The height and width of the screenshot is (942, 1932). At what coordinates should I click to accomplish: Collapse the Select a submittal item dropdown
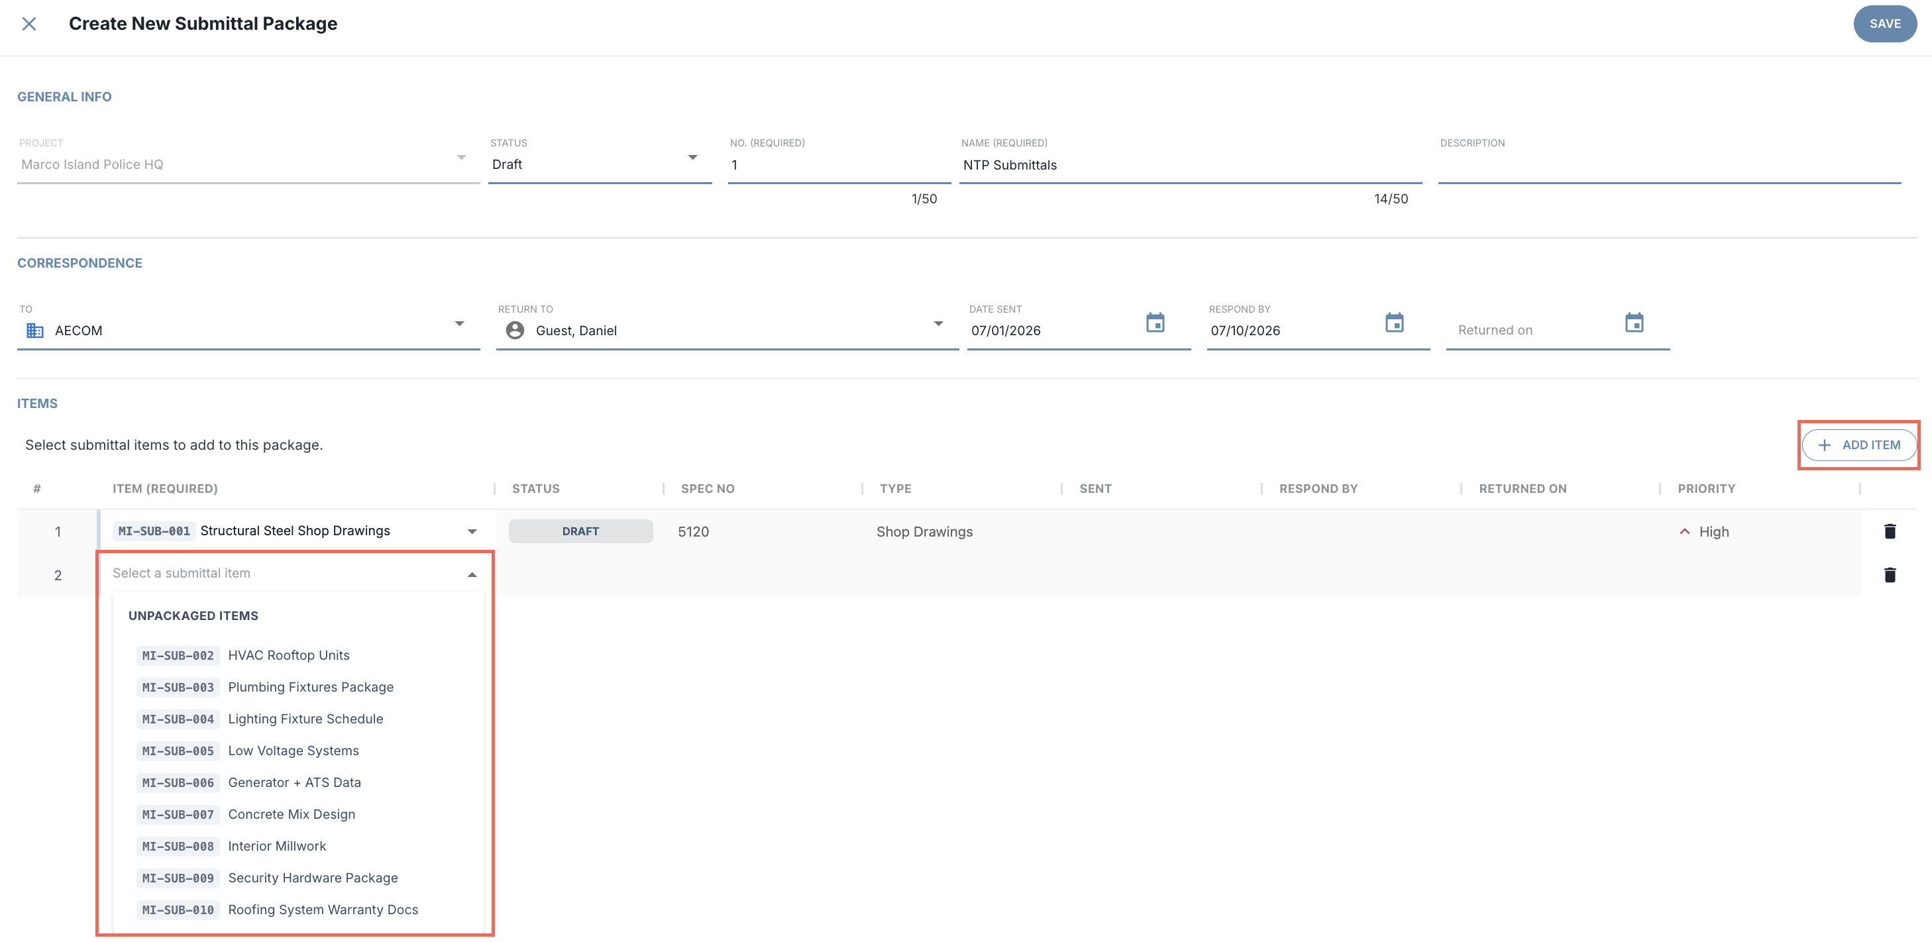(472, 575)
